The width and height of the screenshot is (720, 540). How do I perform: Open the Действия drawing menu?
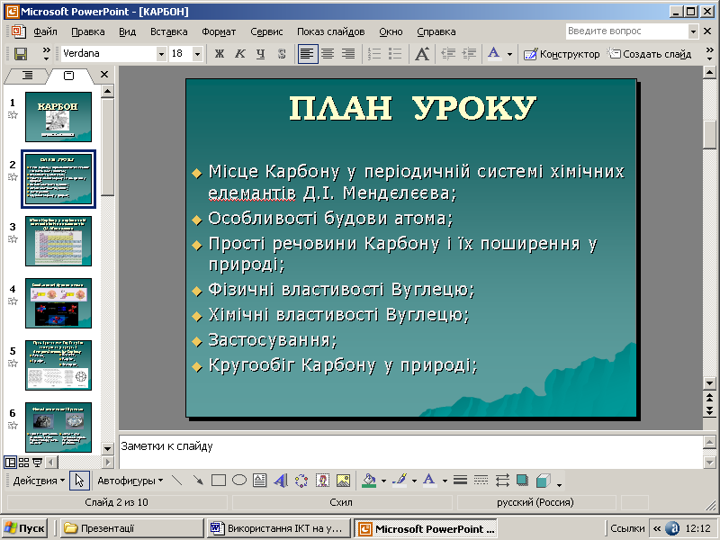click(x=39, y=481)
